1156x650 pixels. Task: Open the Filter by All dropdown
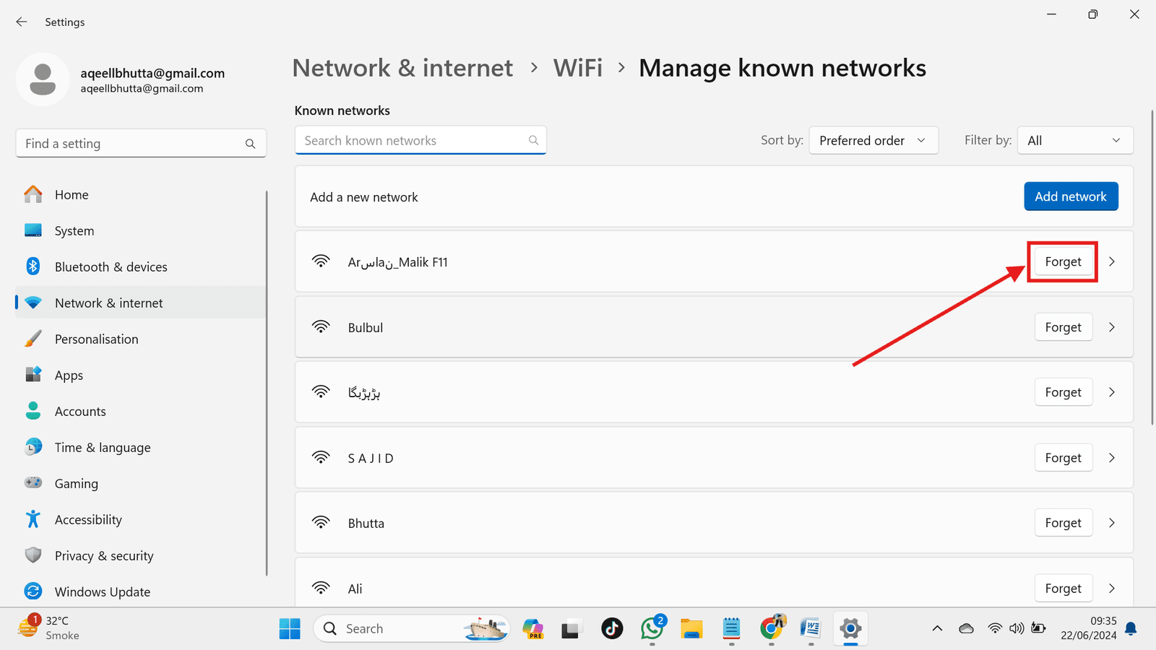[x=1074, y=140]
